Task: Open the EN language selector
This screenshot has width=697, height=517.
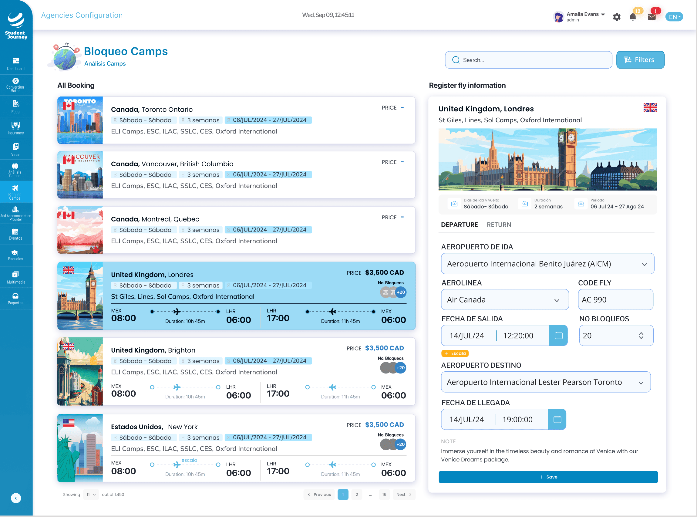Action: [674, 17]
